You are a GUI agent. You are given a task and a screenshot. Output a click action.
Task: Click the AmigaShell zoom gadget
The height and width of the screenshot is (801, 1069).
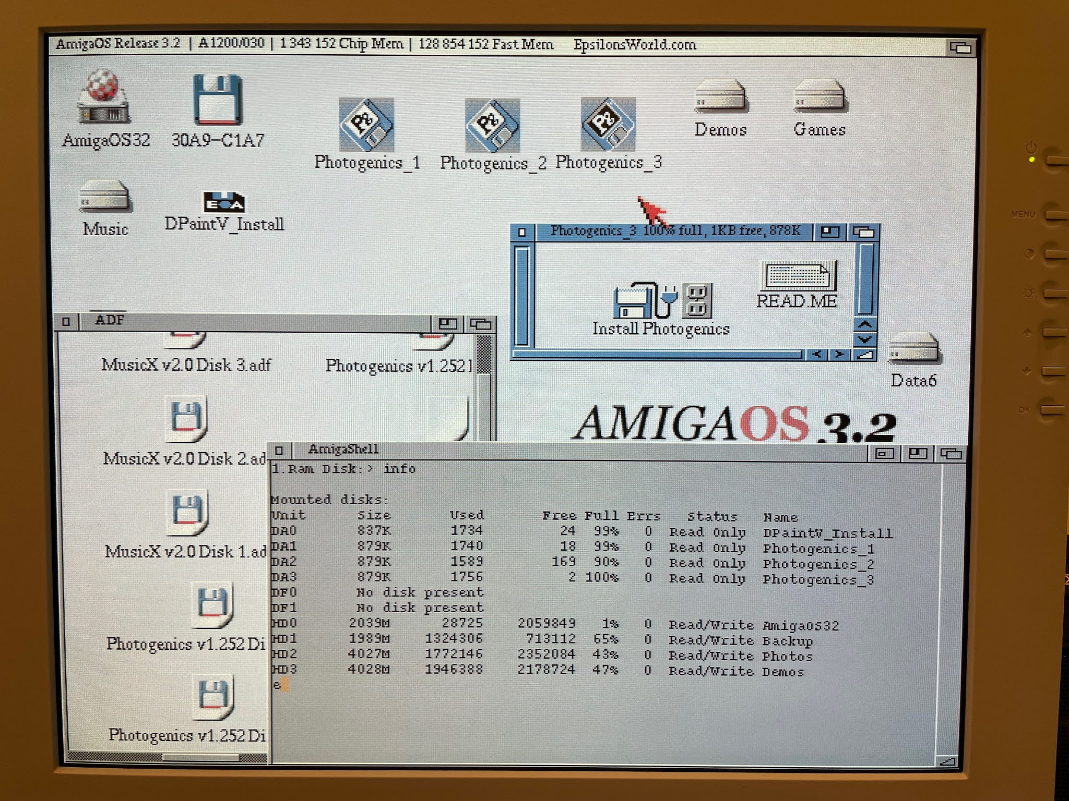click(917, 454)
